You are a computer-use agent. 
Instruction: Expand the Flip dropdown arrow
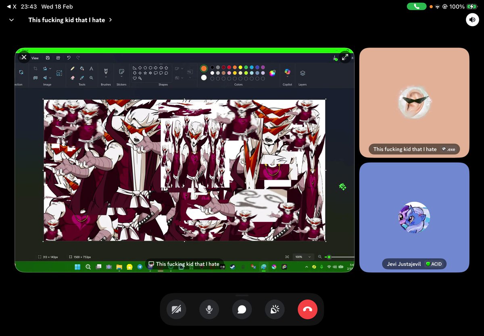pyautogui.click(x=50, y=77)
